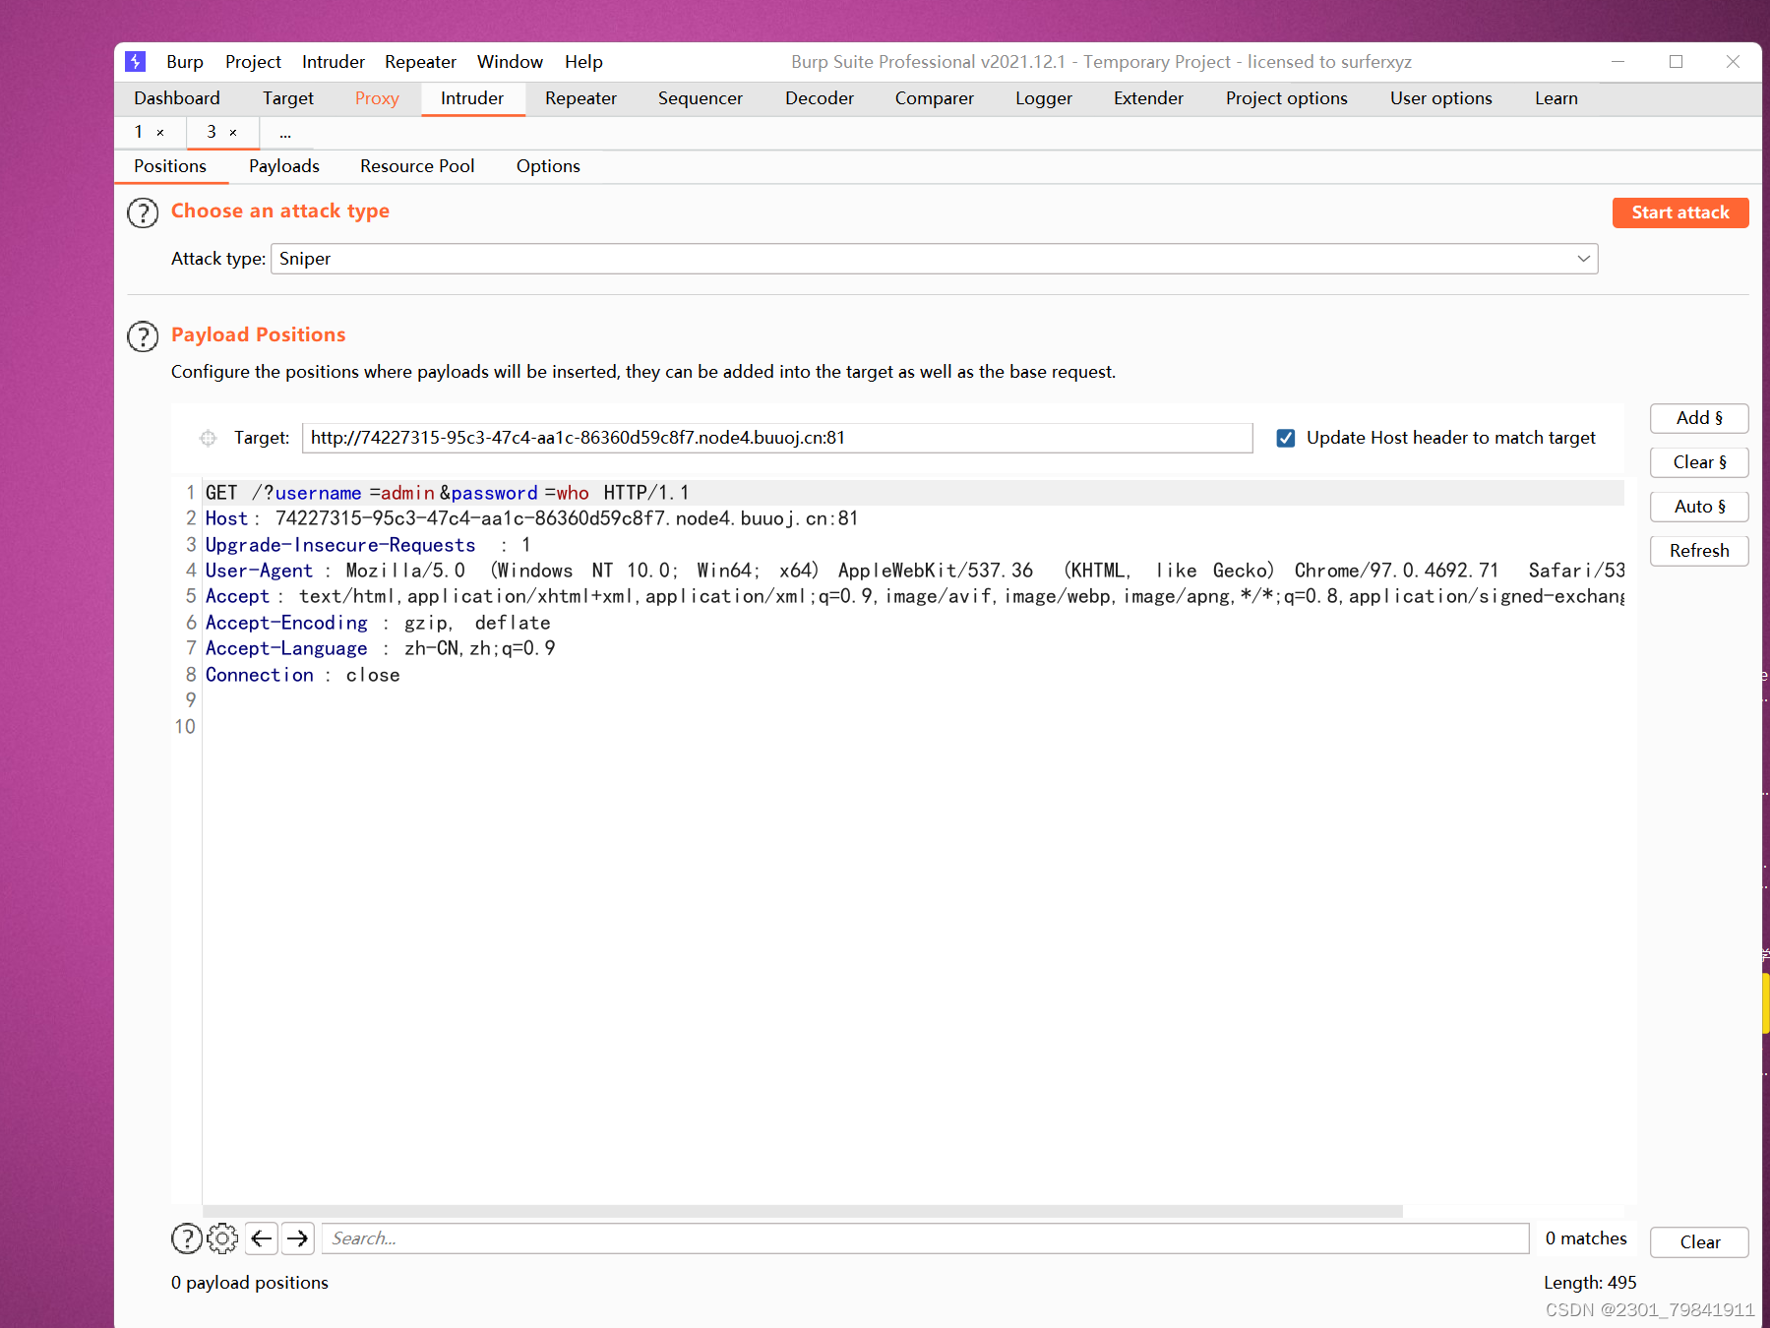Click the Start attack button
This screenshot has height=1328, width=1770.
(1679, 212)
